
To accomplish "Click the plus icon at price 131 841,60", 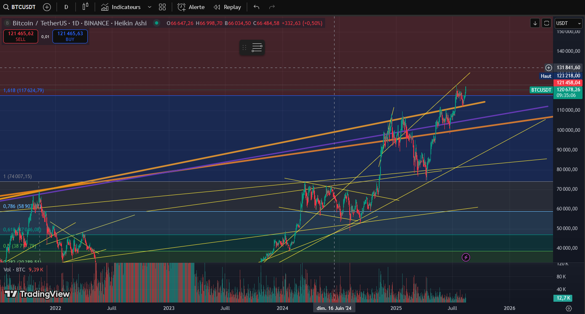I will click(549, 68).
